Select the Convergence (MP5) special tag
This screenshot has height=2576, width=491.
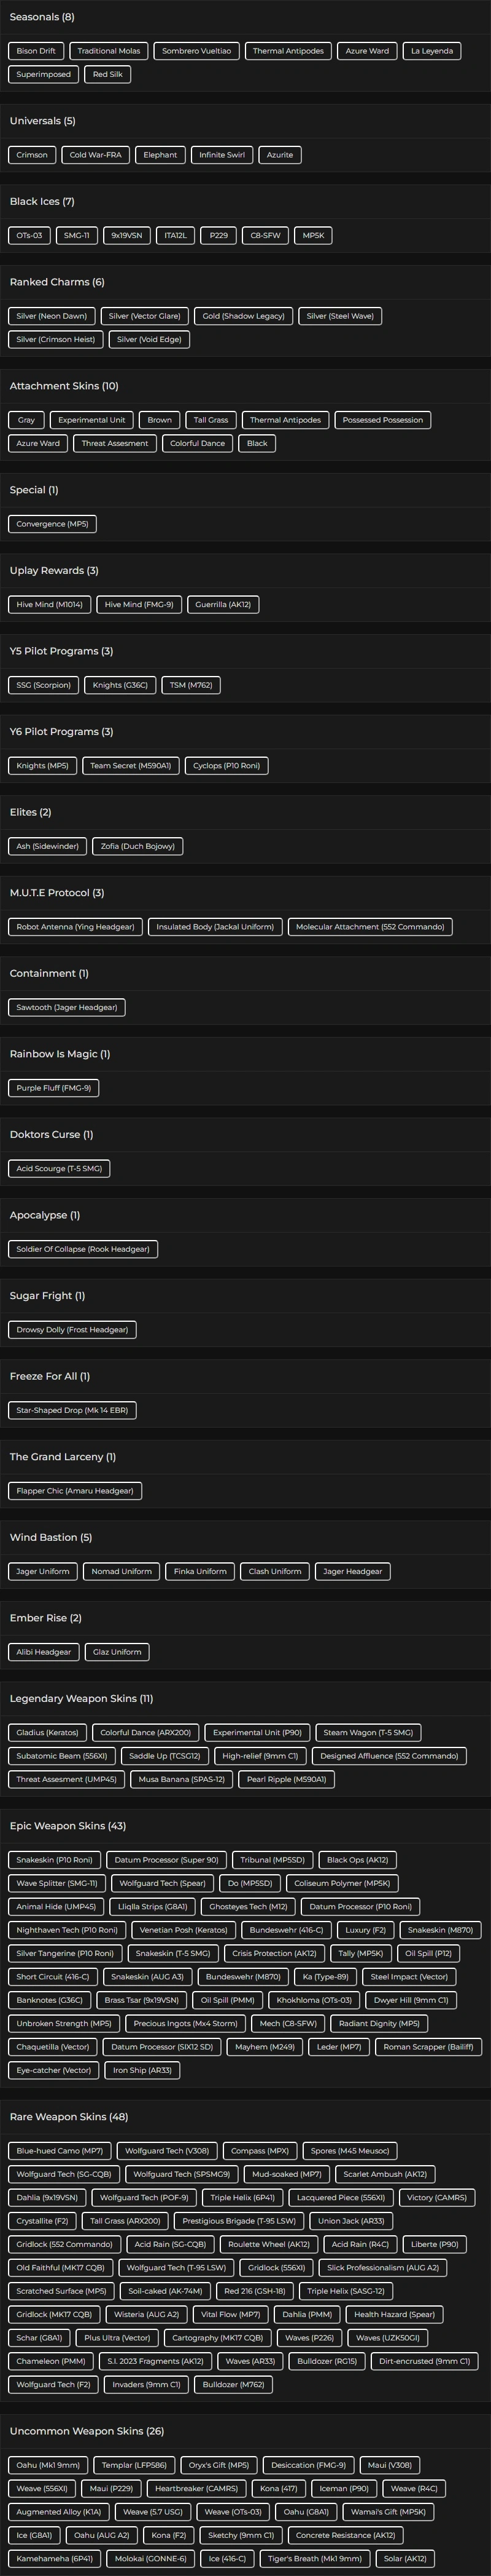pyautogui.click(x=52, y=524)
